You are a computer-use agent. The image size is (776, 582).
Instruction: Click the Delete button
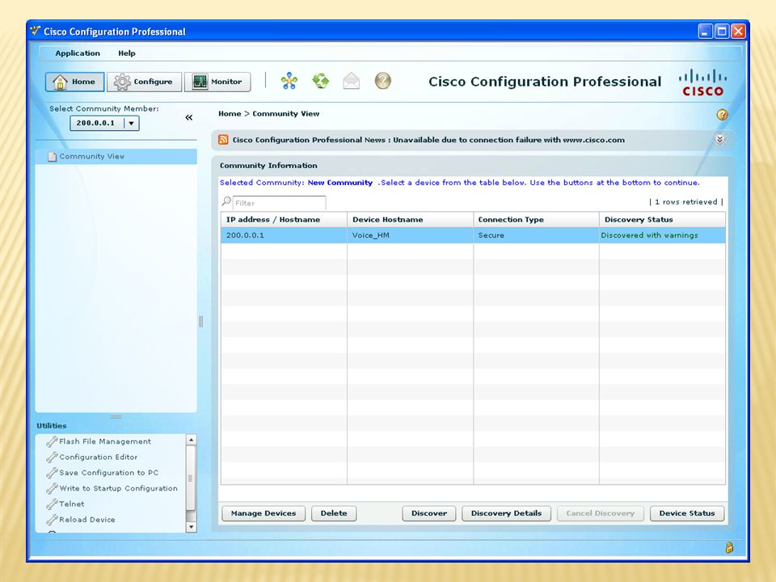click(x=334, y=513)
